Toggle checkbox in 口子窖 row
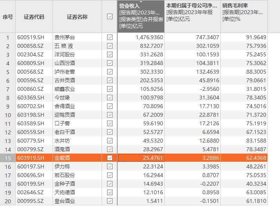Screen dimensions: 280x208 click(x=110, y=123)
